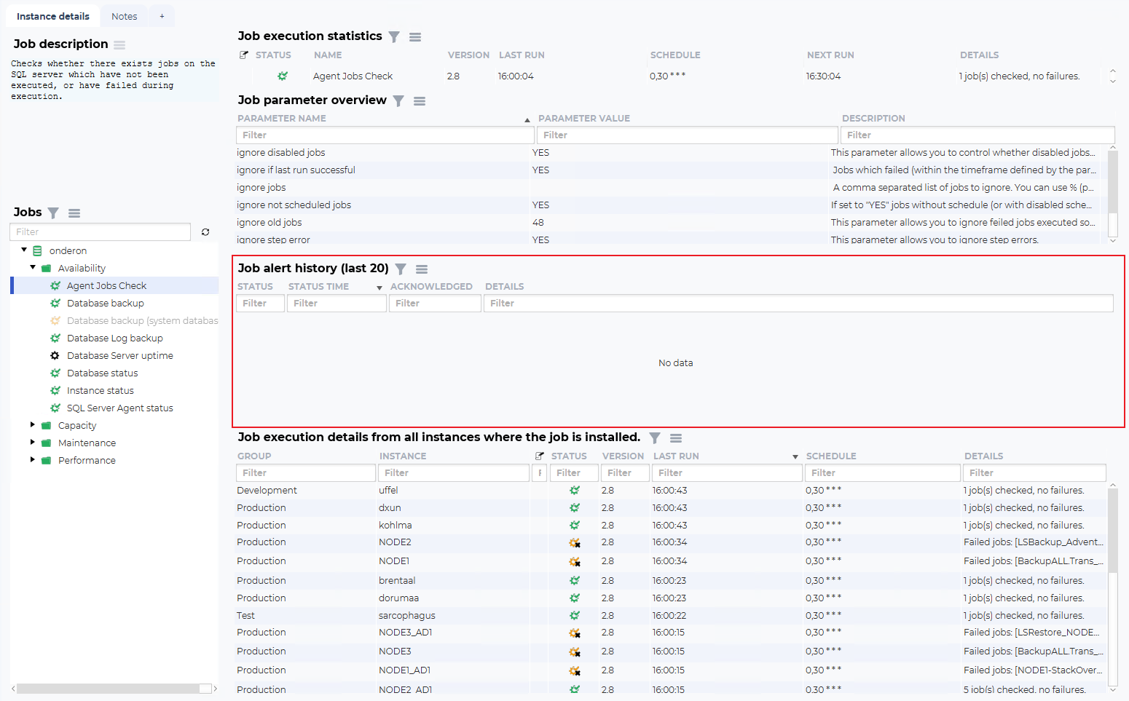1129x701 pixels.
Task: Open the Job description hamburger menu
Action: (x=119, y=45)
